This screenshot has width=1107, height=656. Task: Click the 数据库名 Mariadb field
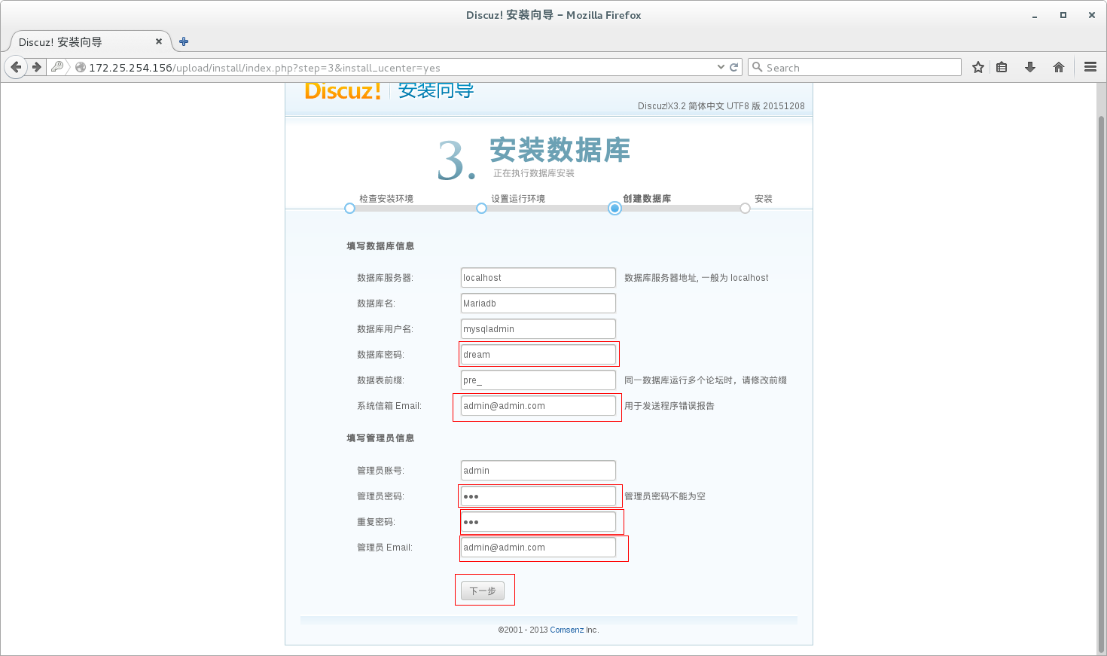[x=538, y=304]
